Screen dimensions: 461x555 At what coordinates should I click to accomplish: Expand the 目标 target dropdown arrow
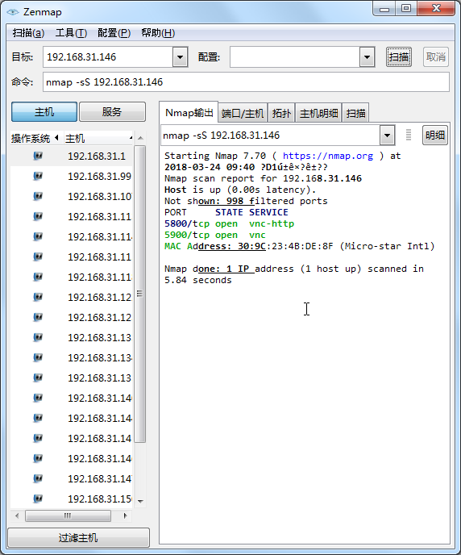(x=181, y=56)
